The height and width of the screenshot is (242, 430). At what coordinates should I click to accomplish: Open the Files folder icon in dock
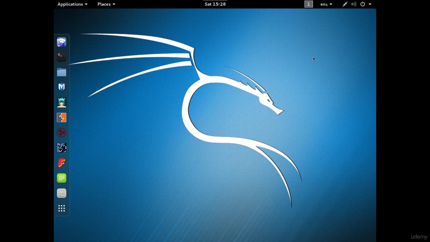(x=61, y=72)
